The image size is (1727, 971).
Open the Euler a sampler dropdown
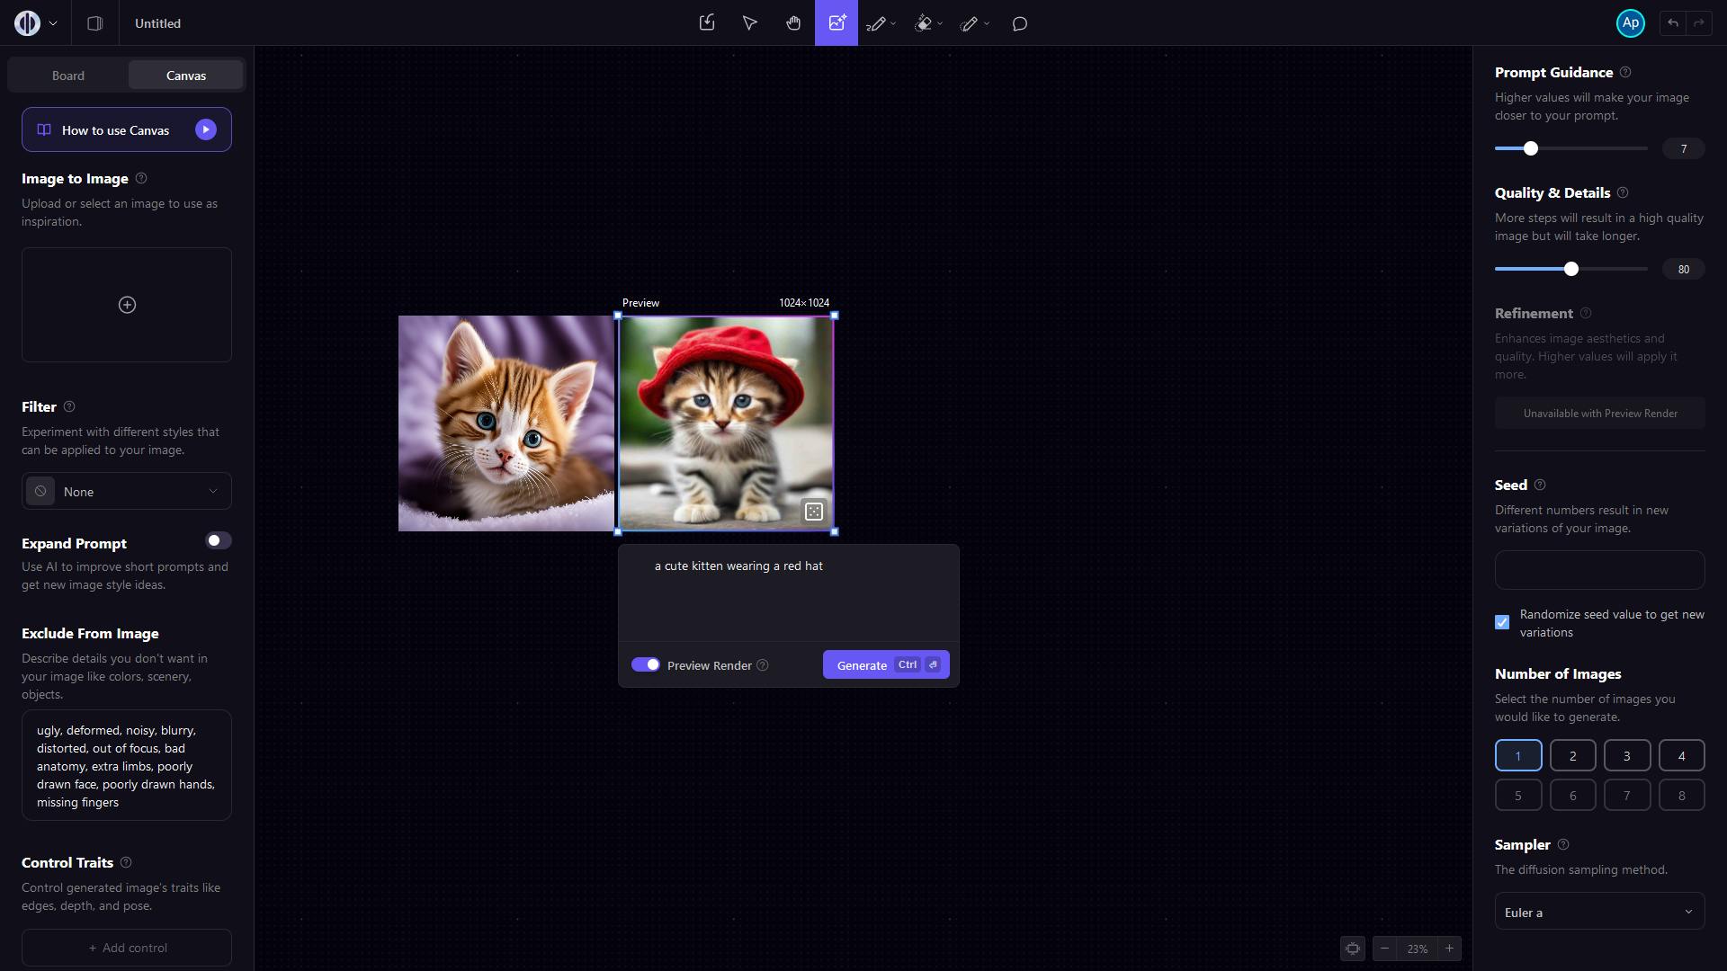(1599, 912)
